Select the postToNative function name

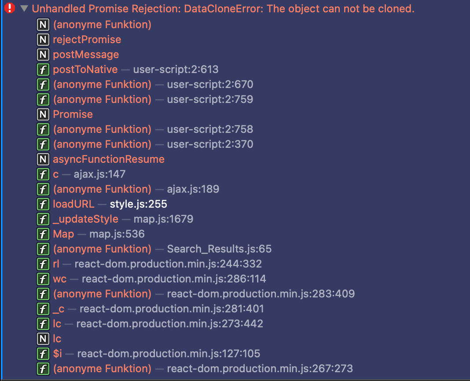(x=85, y=70)
